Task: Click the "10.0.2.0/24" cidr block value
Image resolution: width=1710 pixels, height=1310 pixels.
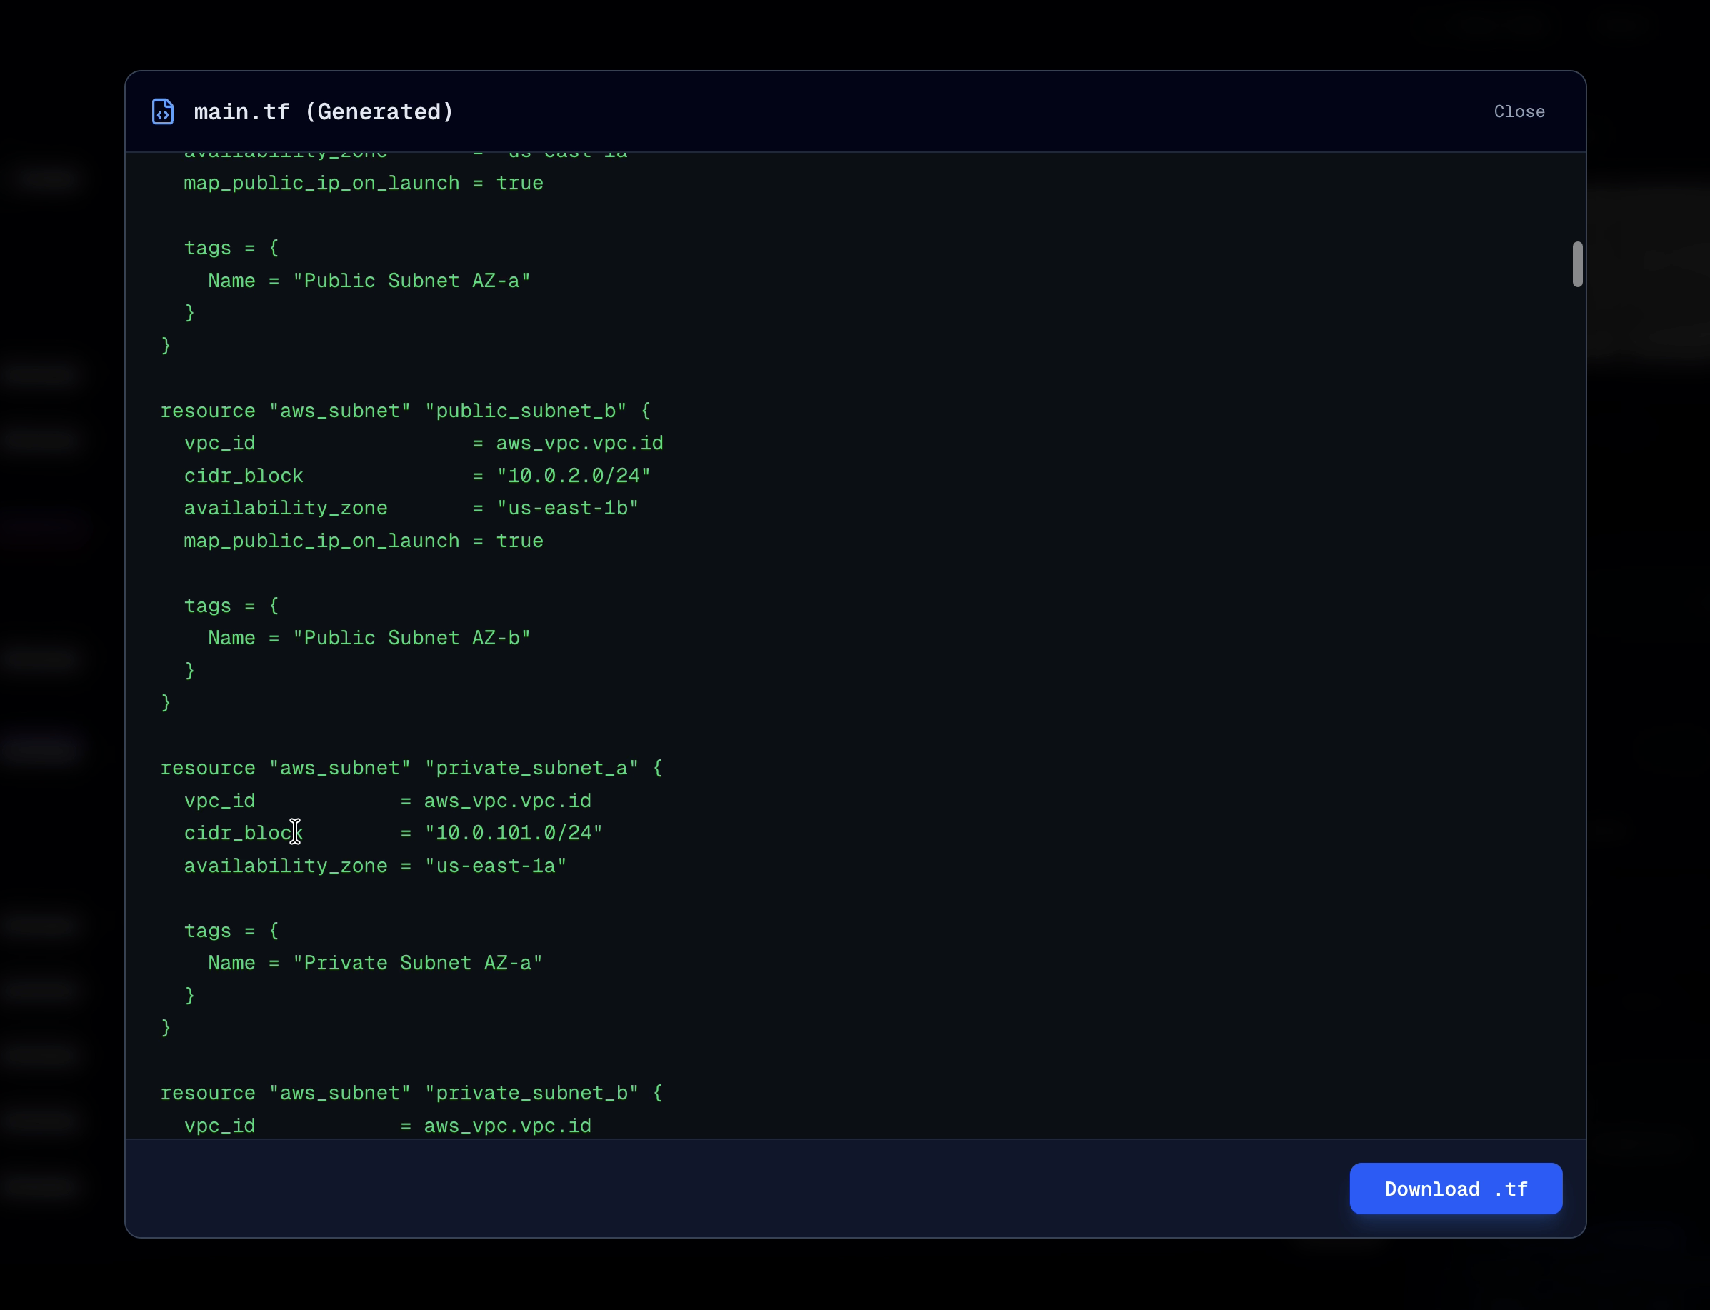Action: [573, 476]
